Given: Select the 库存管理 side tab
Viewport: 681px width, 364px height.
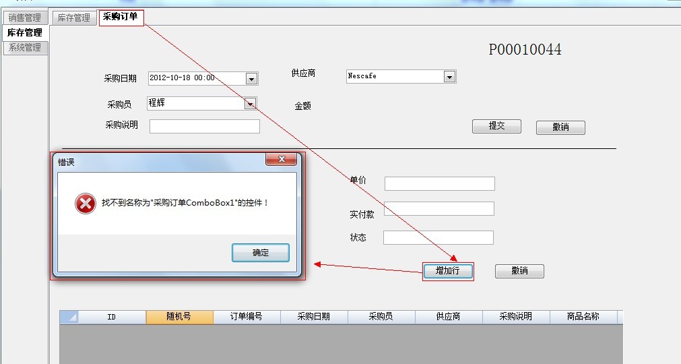Looking at the screenshot, I should [25, 32].
